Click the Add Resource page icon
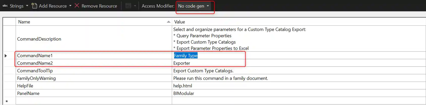 click(x=34, y=6)
